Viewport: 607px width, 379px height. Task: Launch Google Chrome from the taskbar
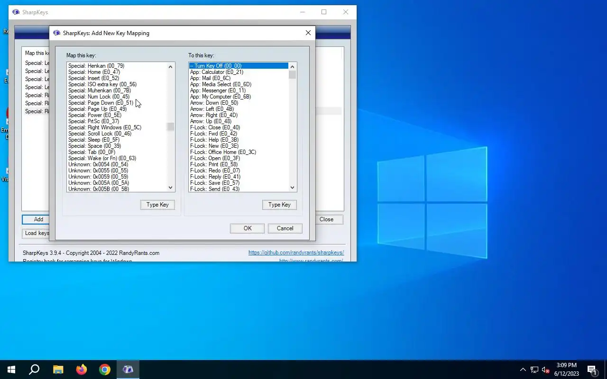(105, 370)
